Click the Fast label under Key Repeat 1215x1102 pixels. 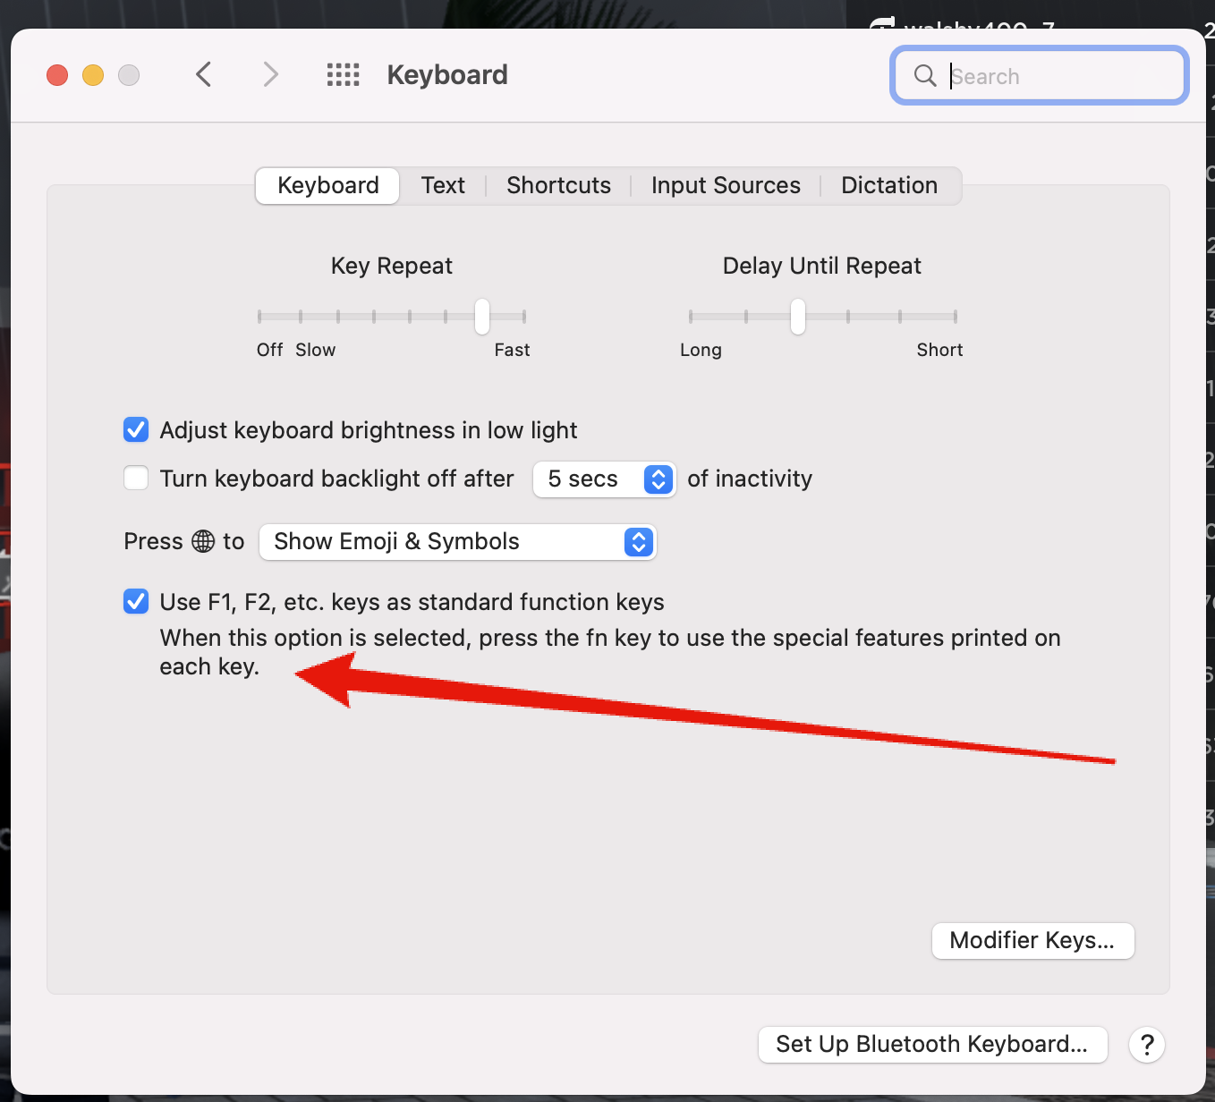pyautogui.click(x=512, y=350)
